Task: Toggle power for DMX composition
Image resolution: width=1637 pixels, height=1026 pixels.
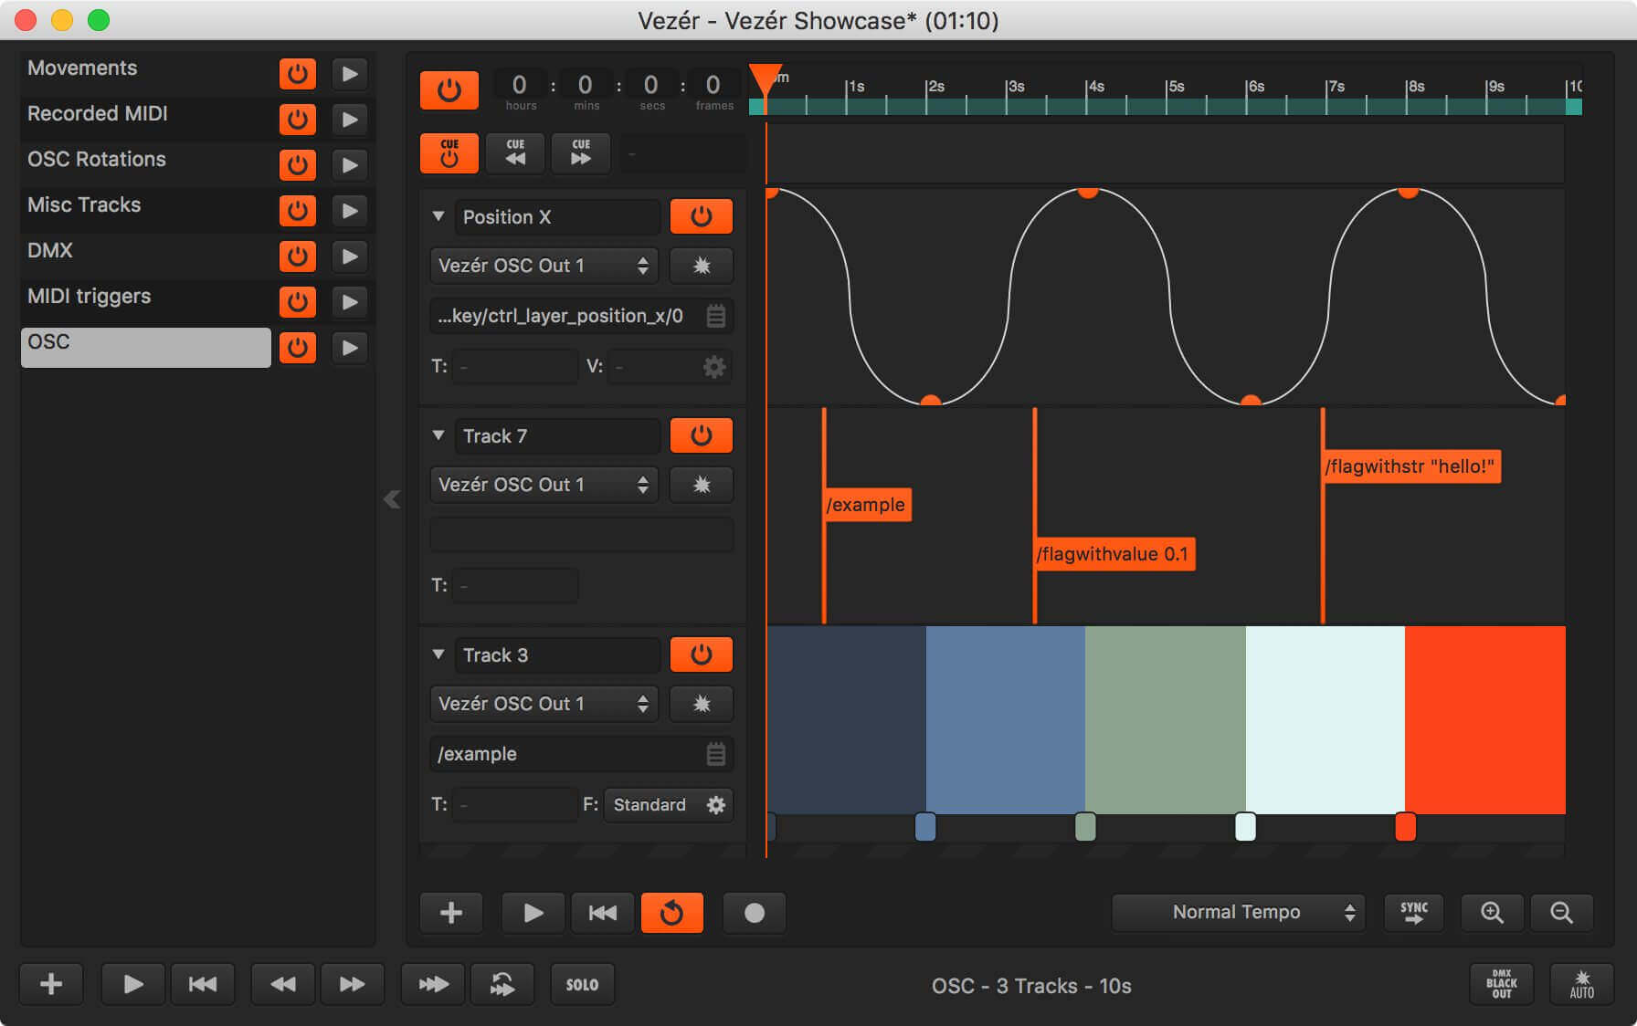Action: click(298, 256)
